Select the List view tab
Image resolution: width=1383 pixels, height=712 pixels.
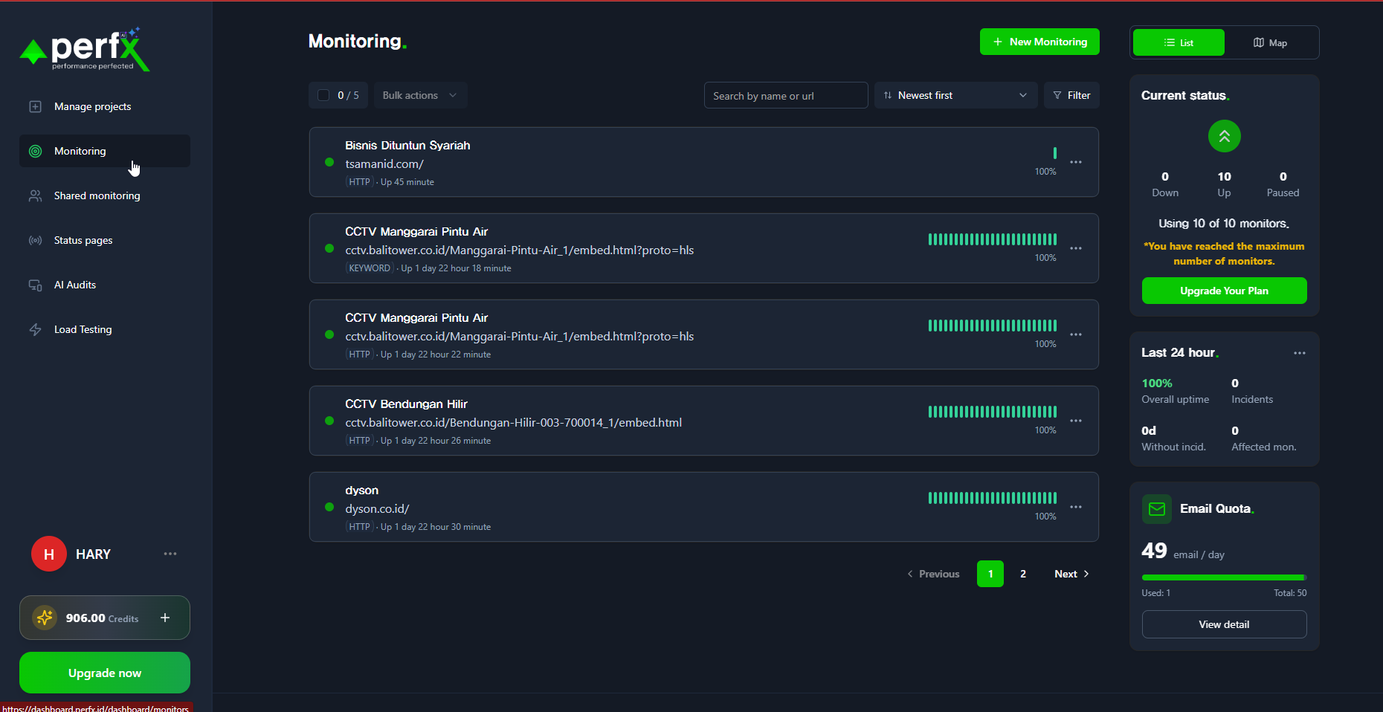[1178, 42]
